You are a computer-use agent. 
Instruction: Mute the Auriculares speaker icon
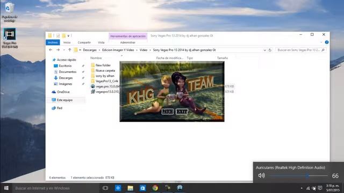tap(261, 175)
